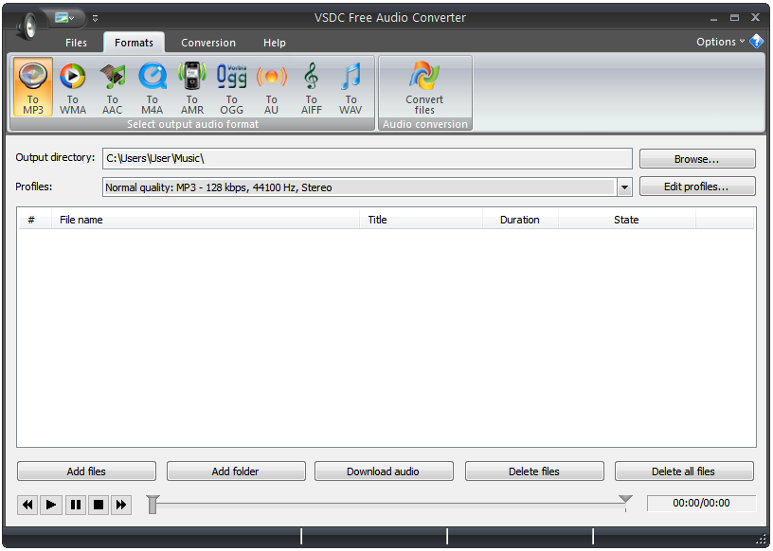
Task: Click the Browse... button
Action: coord(697,159)
